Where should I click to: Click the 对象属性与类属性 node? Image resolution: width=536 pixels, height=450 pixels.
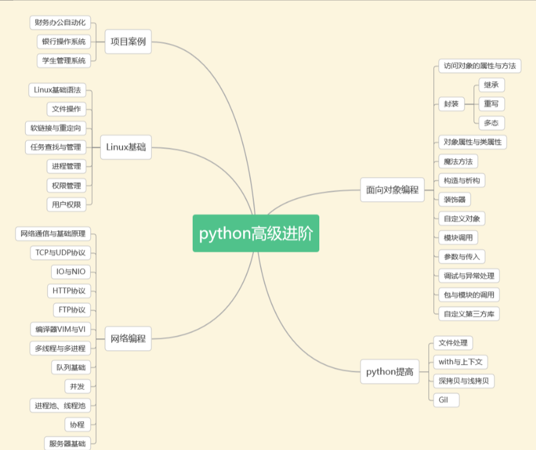[473, 142]
